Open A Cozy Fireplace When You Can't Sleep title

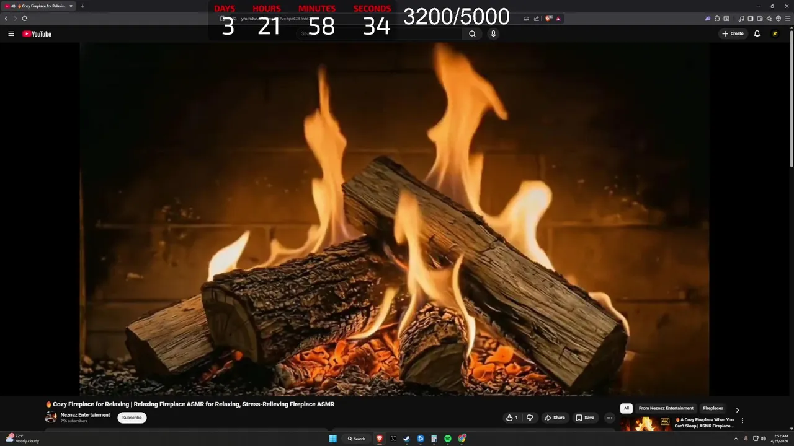coord(705,423)
